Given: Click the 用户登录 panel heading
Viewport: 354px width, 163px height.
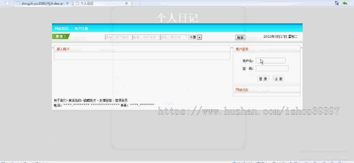Looking at the screenshot, I should pyautogui.click(x=242, y=49).
